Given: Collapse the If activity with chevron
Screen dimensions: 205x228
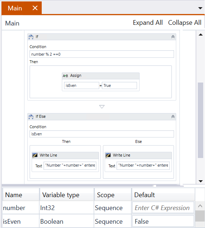Looking at the screenshot, I should point(173,37).
